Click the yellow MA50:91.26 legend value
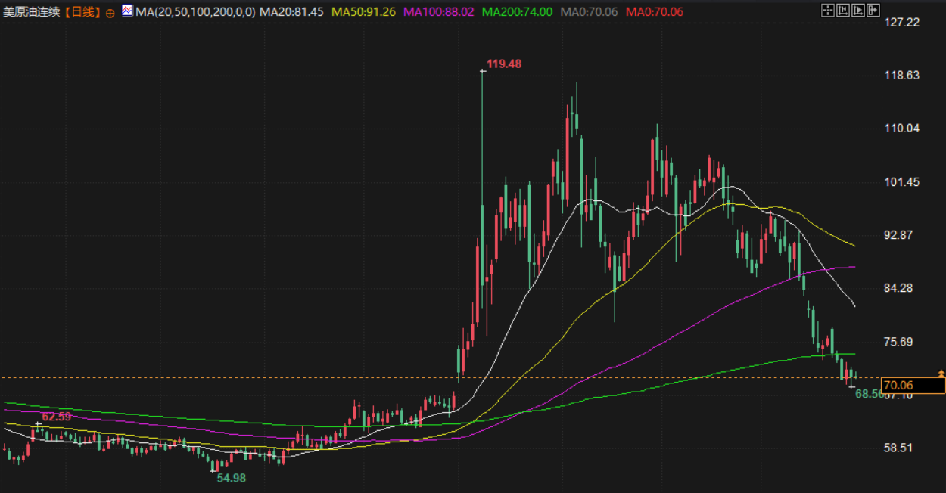Viewport: 946px width, 493px height. click(363, 12)
